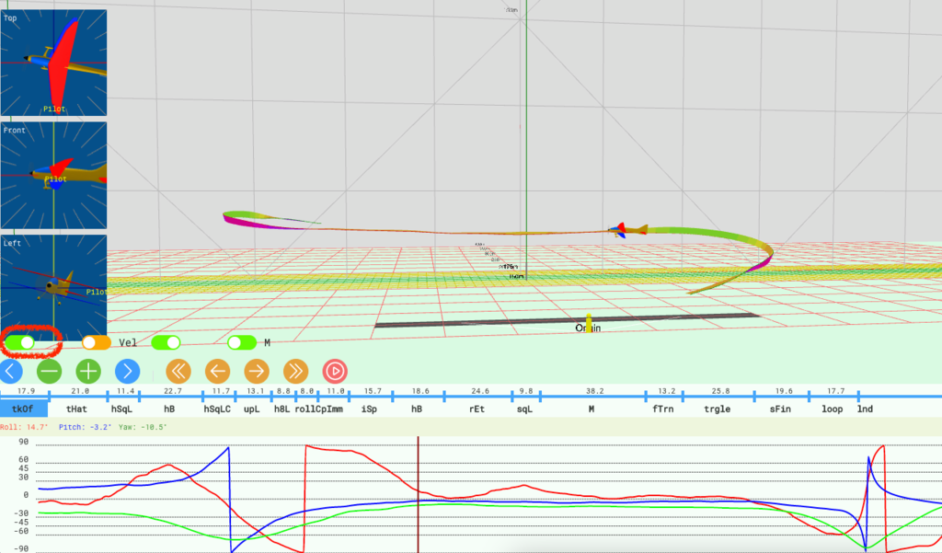
Task: Click the Yaw: -10.5° readout
Action: (143, 427)
